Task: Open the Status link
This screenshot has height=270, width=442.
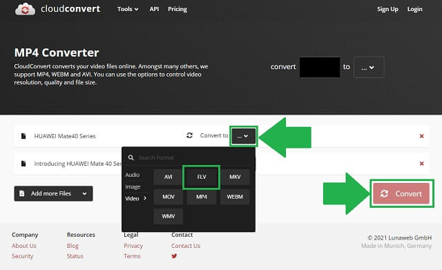Action: pos(75,256)
